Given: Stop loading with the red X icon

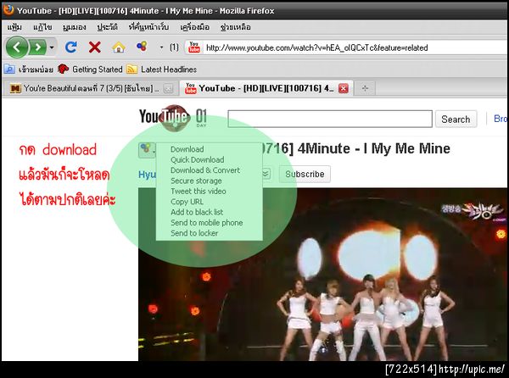Looking at the screenshot, I should click(x=94, y=47).
